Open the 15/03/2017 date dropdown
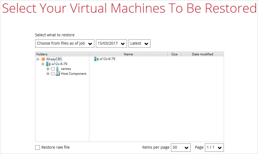 coord(111,44)
